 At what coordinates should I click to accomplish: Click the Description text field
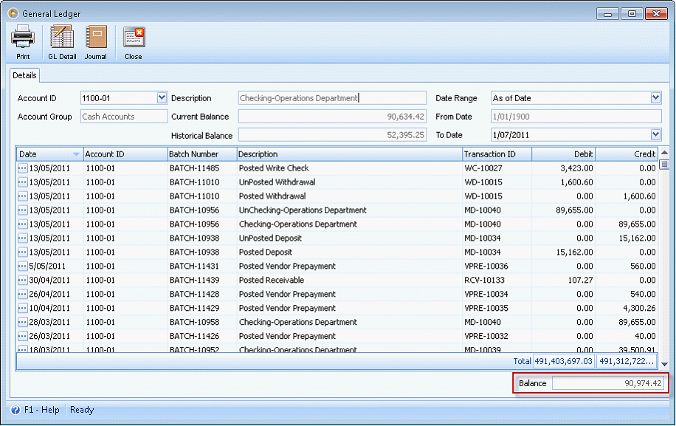(x=332, y=98)
